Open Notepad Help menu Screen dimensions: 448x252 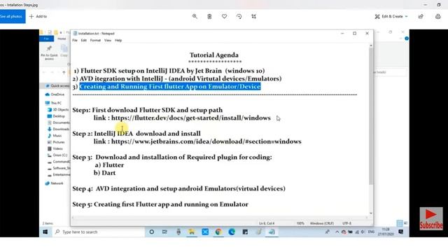coord(118,41)
